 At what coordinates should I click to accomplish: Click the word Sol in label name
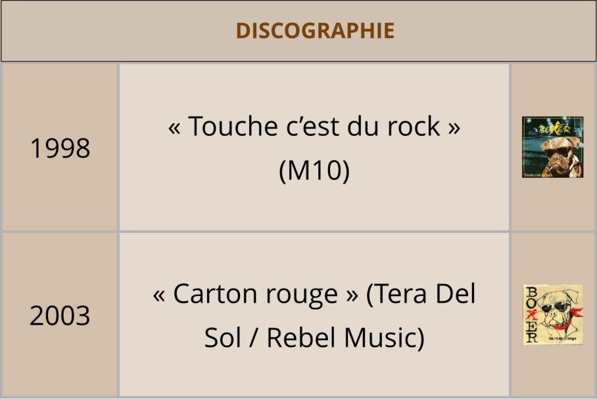(222, 338)
